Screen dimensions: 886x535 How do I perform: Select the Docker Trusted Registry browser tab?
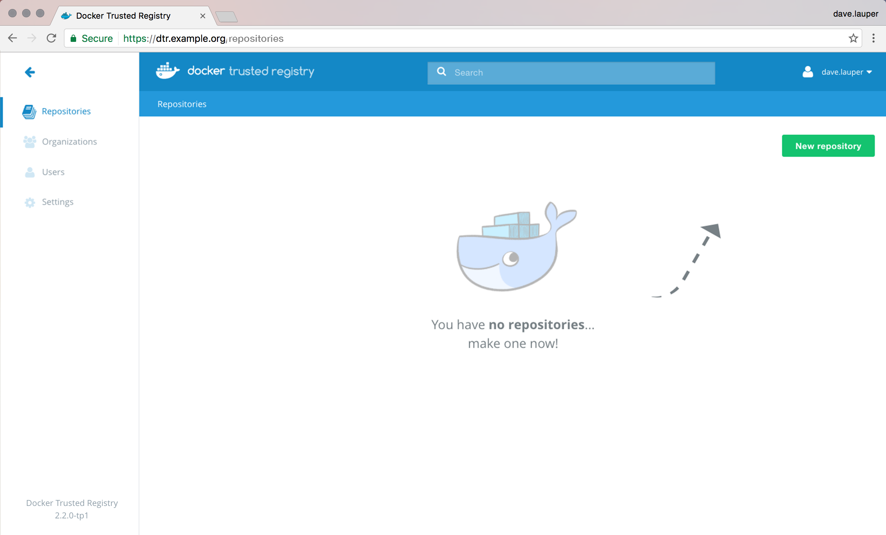[x=123, y=16]
